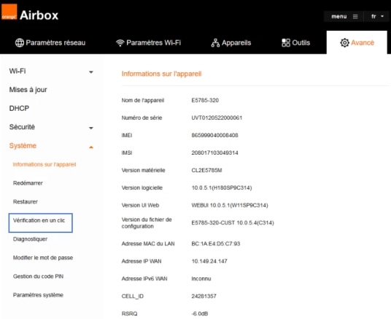This screenshot has height=319, width=391.
Task: Switch to the Paramètres Wi-Fi tab
Action: click(148, 42)
